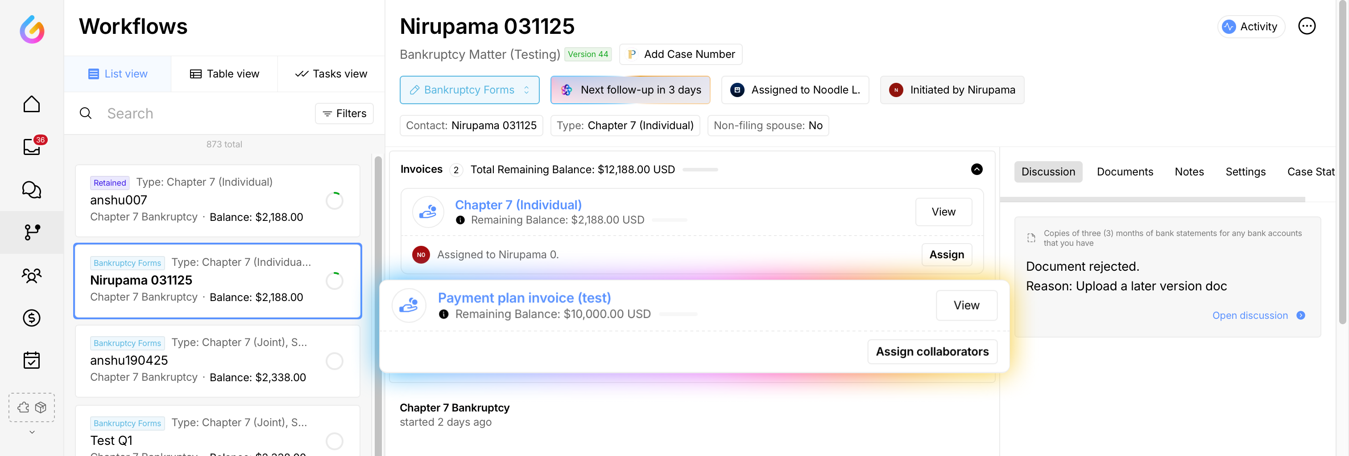Open the Documents tab

coord(1124,171)
